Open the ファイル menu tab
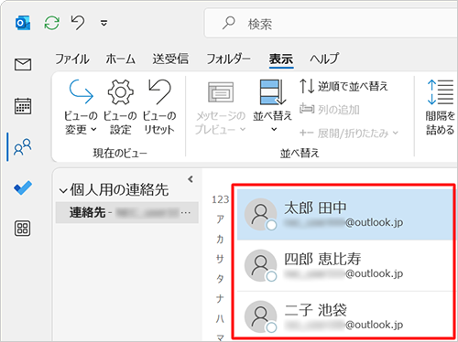This screenshot has width=458, height=342. 72,59
